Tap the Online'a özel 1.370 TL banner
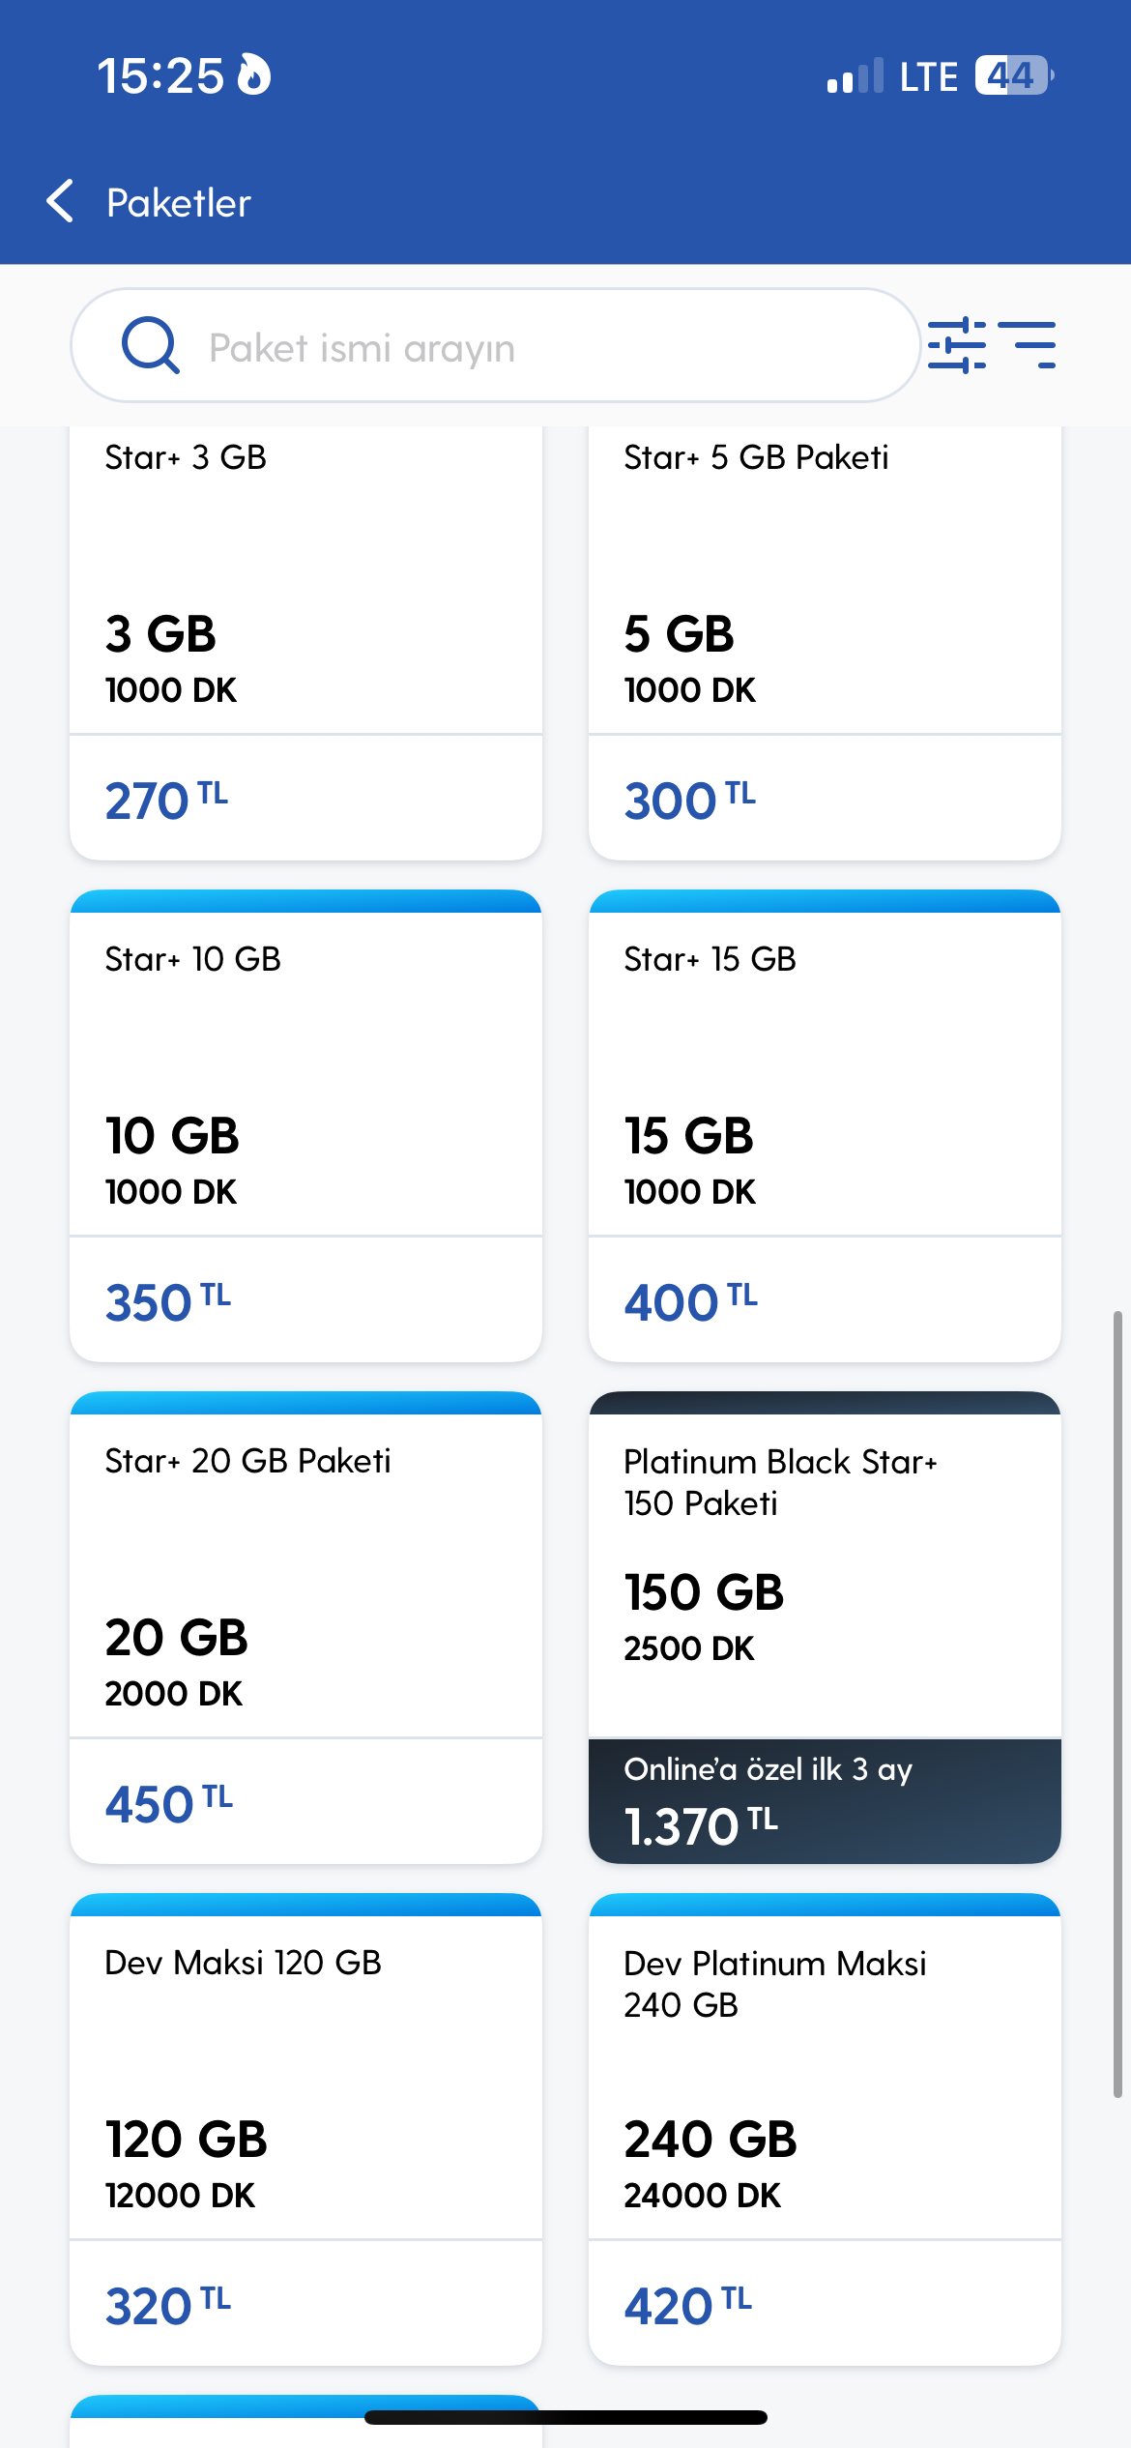This screenshot has width=1131, height=2448. [825, 1801]
